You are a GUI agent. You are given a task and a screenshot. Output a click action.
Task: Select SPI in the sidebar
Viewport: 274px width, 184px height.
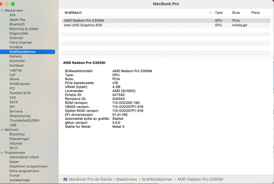(x=12, y=107)
